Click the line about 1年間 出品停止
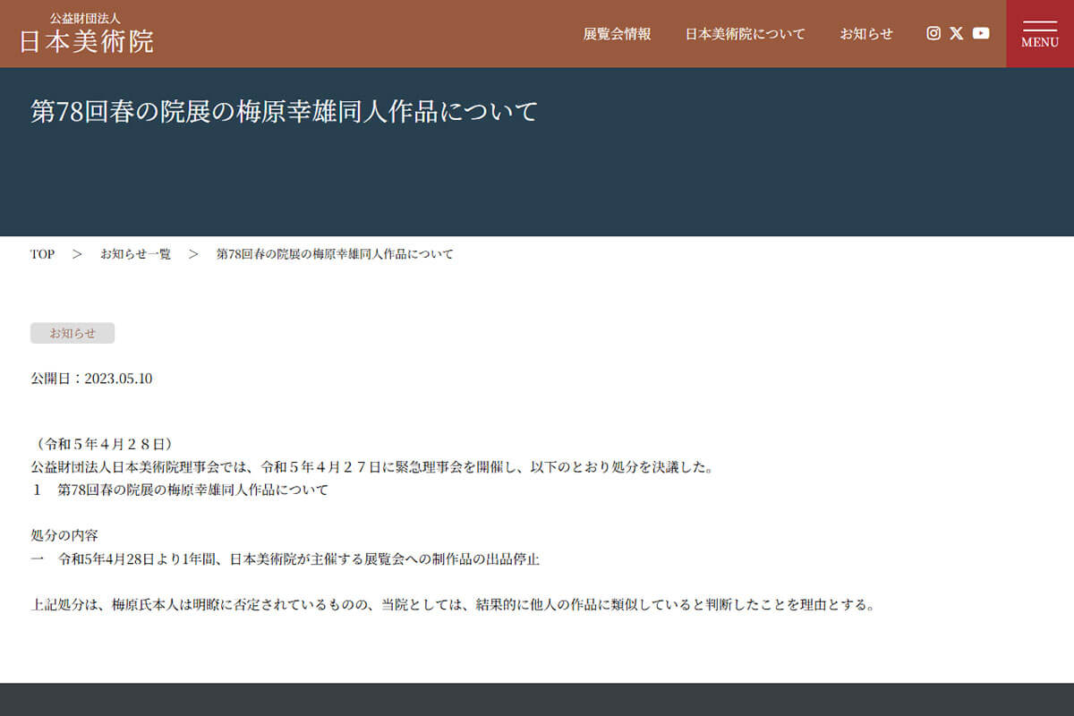The height and width of the screenshot is (716, 1074). tap(285, 559)
